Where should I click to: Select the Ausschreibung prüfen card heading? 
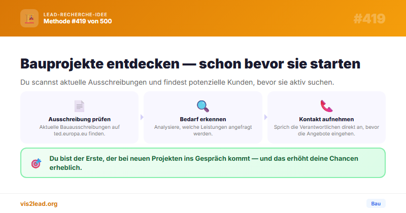[x=80, y=119]
